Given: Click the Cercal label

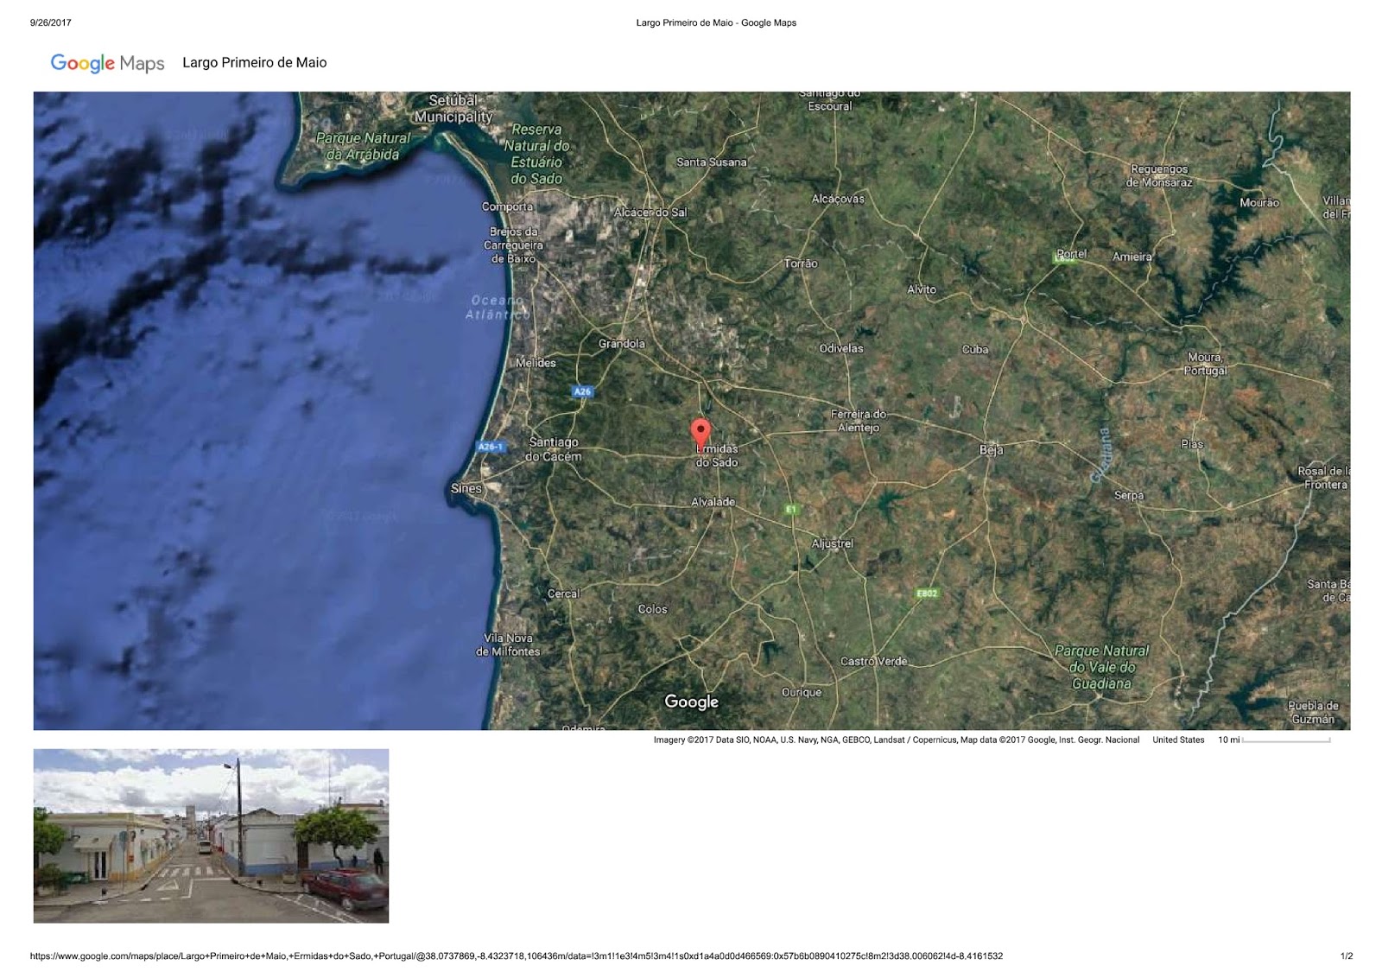Looking at the screenshot, I should 564,594.
